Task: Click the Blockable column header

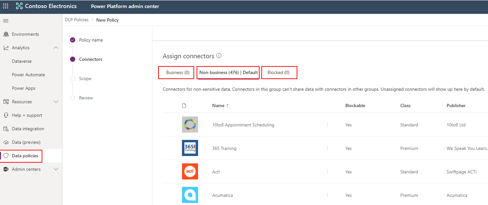Action: pyautogui.click(x=355, y=106)
